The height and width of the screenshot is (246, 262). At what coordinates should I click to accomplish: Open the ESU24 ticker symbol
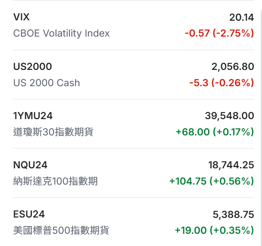[x=29, y=214]
